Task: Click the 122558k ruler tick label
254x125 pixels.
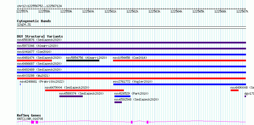Action: click(45, 11)
